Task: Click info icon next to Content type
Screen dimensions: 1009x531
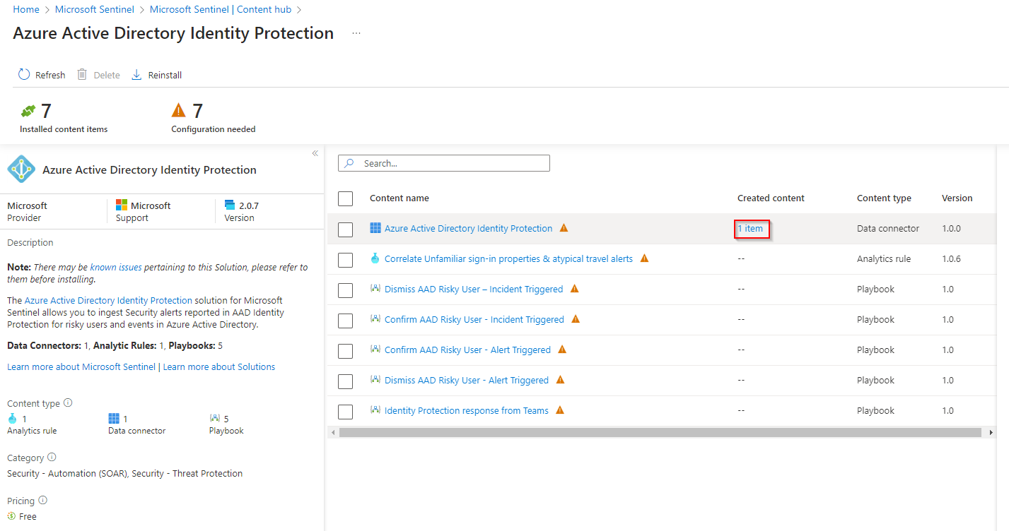Action: pyautogui.click(x=68, y=402)
